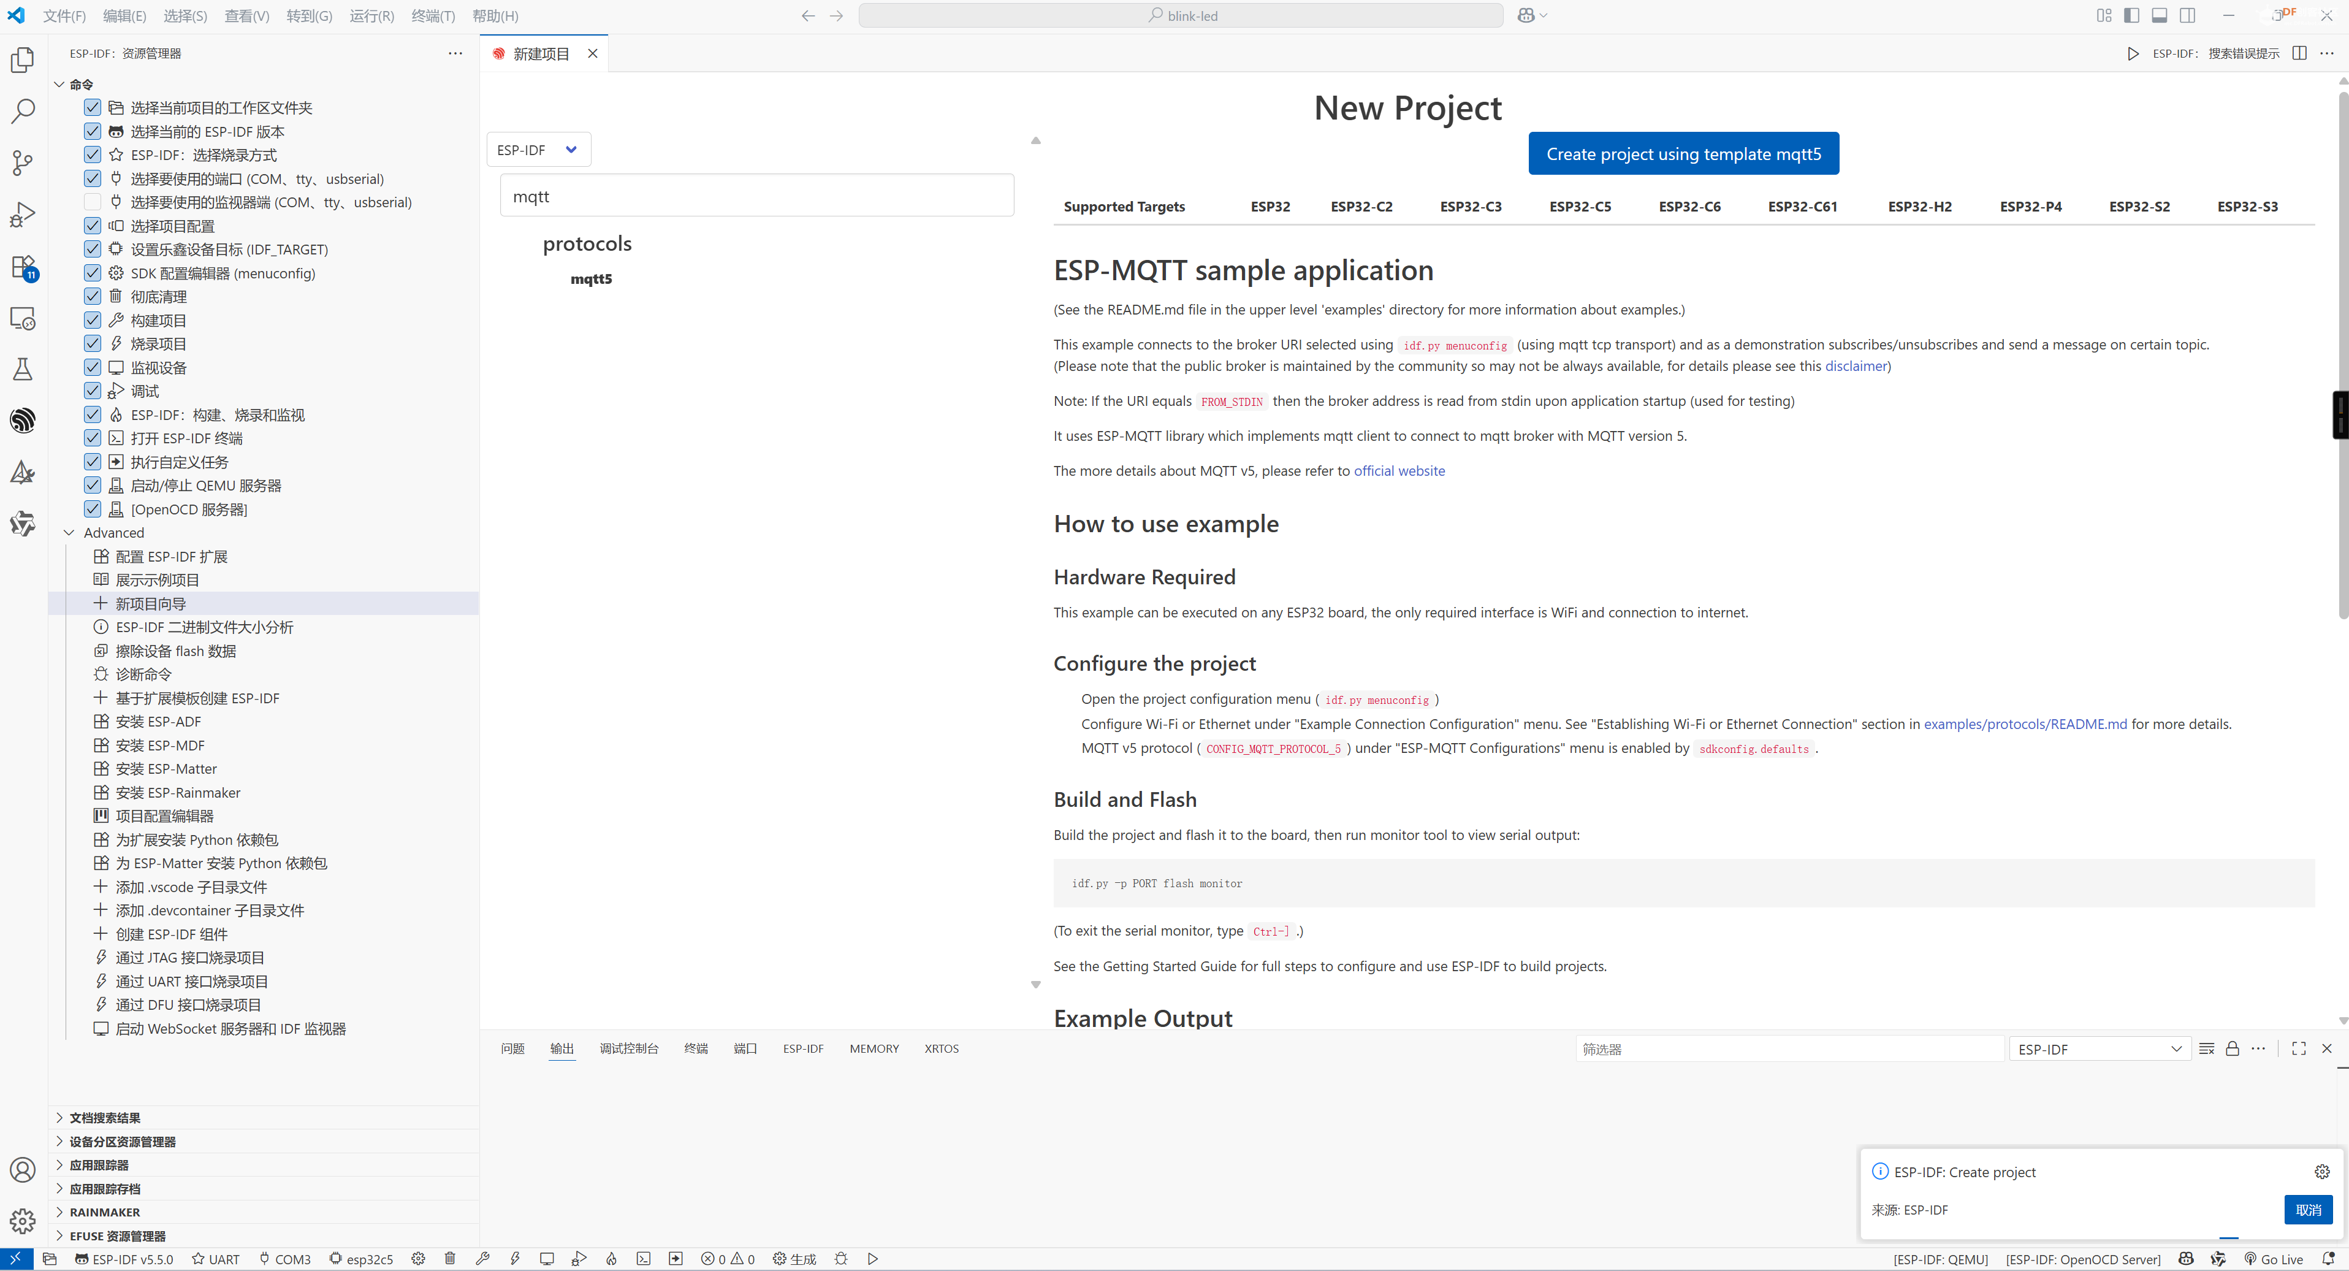Image resolution: width=2349 pixels, height=1271 pixels.
Task: Click the flash lightning icon in status bar
Action: click(515, 1259)
